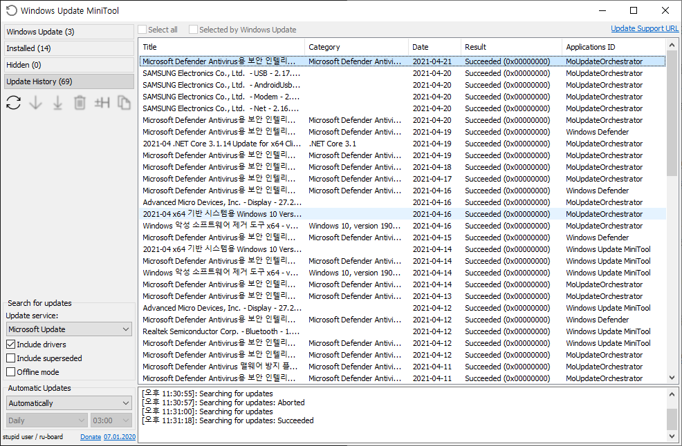This screenshot has width=682, height=446.
Task: Select the Defender Antivirus 2021-04-21 row
Action: tap(403, 61)
